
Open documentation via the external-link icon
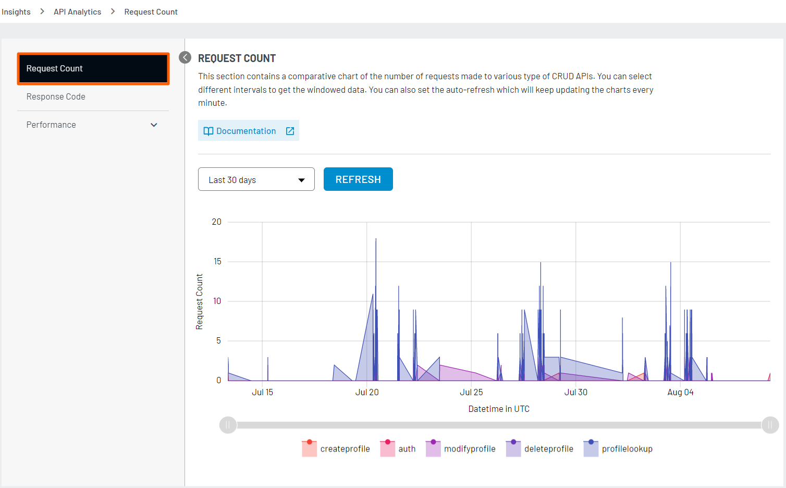coord(290,130)
